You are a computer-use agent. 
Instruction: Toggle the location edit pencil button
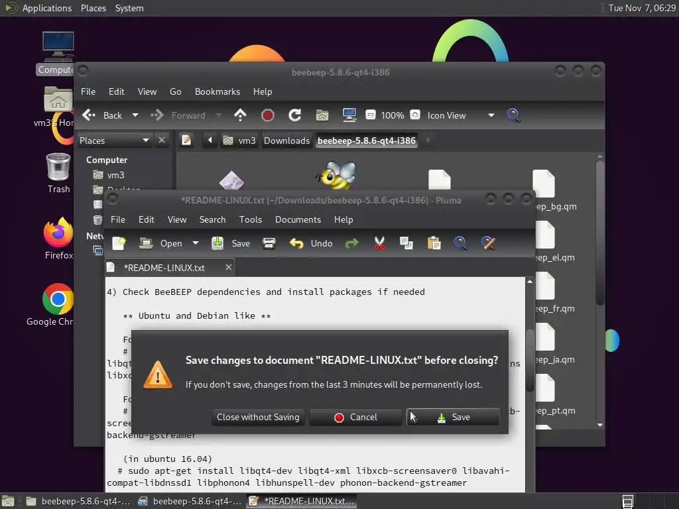[186, 141]
